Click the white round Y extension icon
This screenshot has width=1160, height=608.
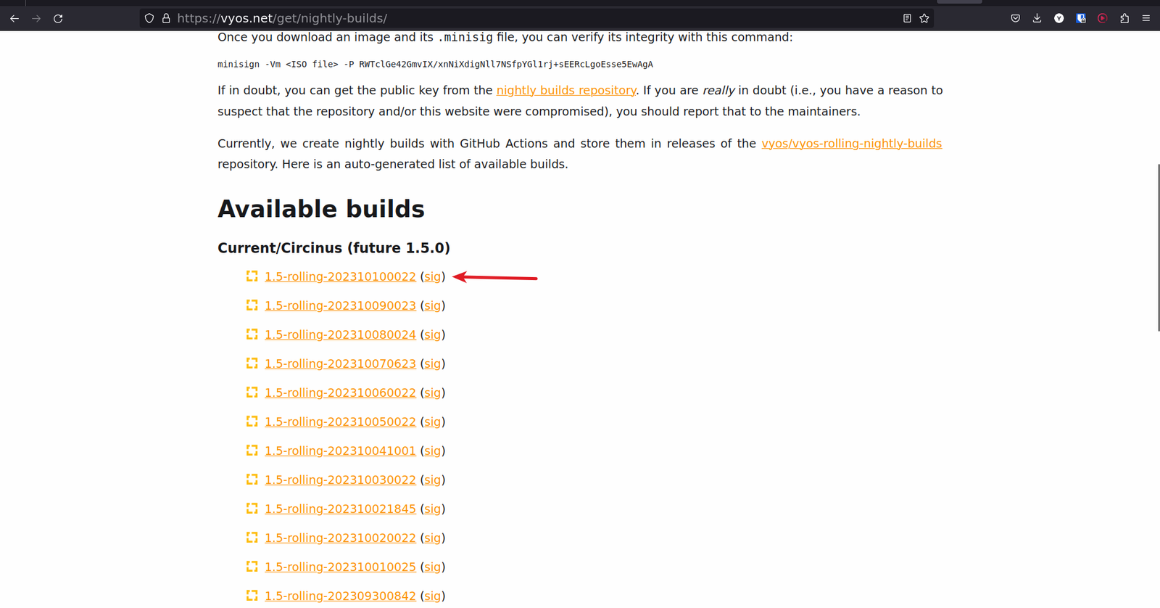(x=1059, y=18)
